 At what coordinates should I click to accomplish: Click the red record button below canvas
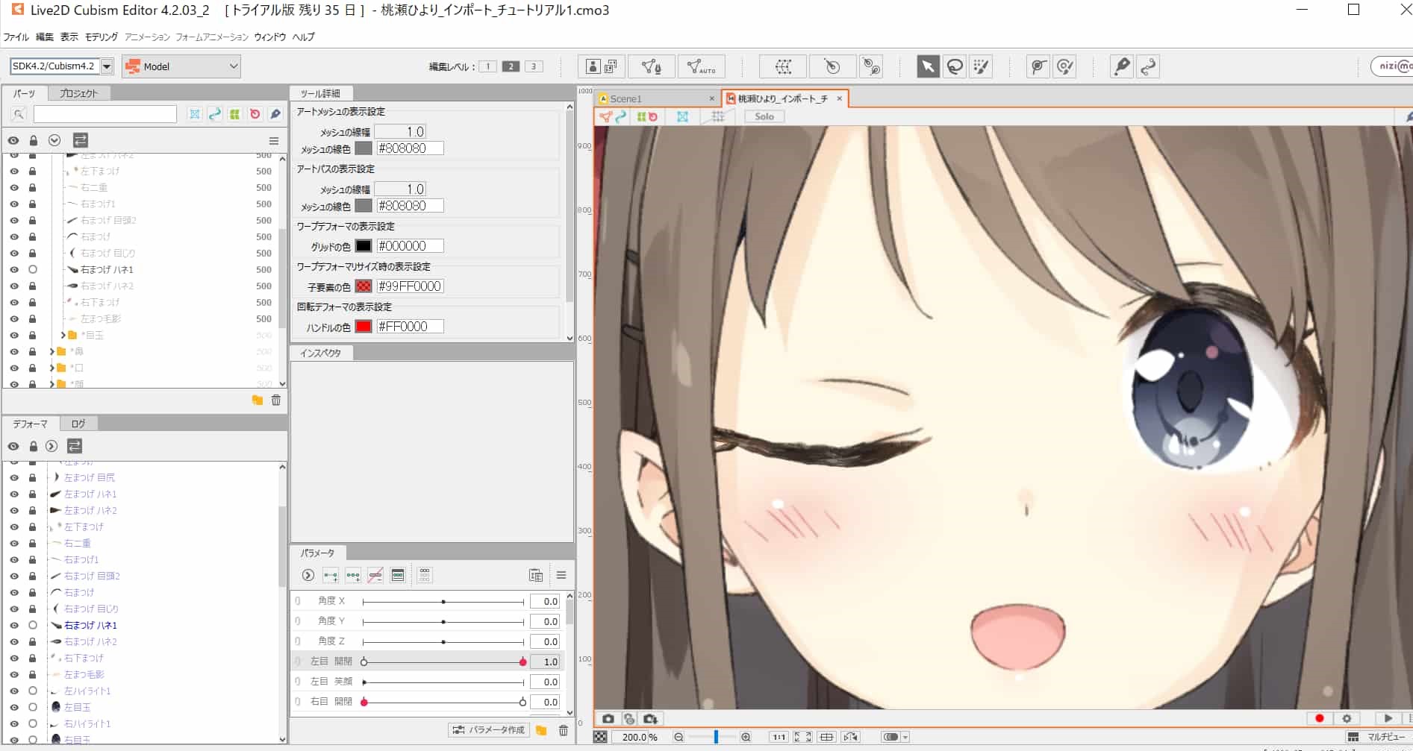tap(1319, 718)
